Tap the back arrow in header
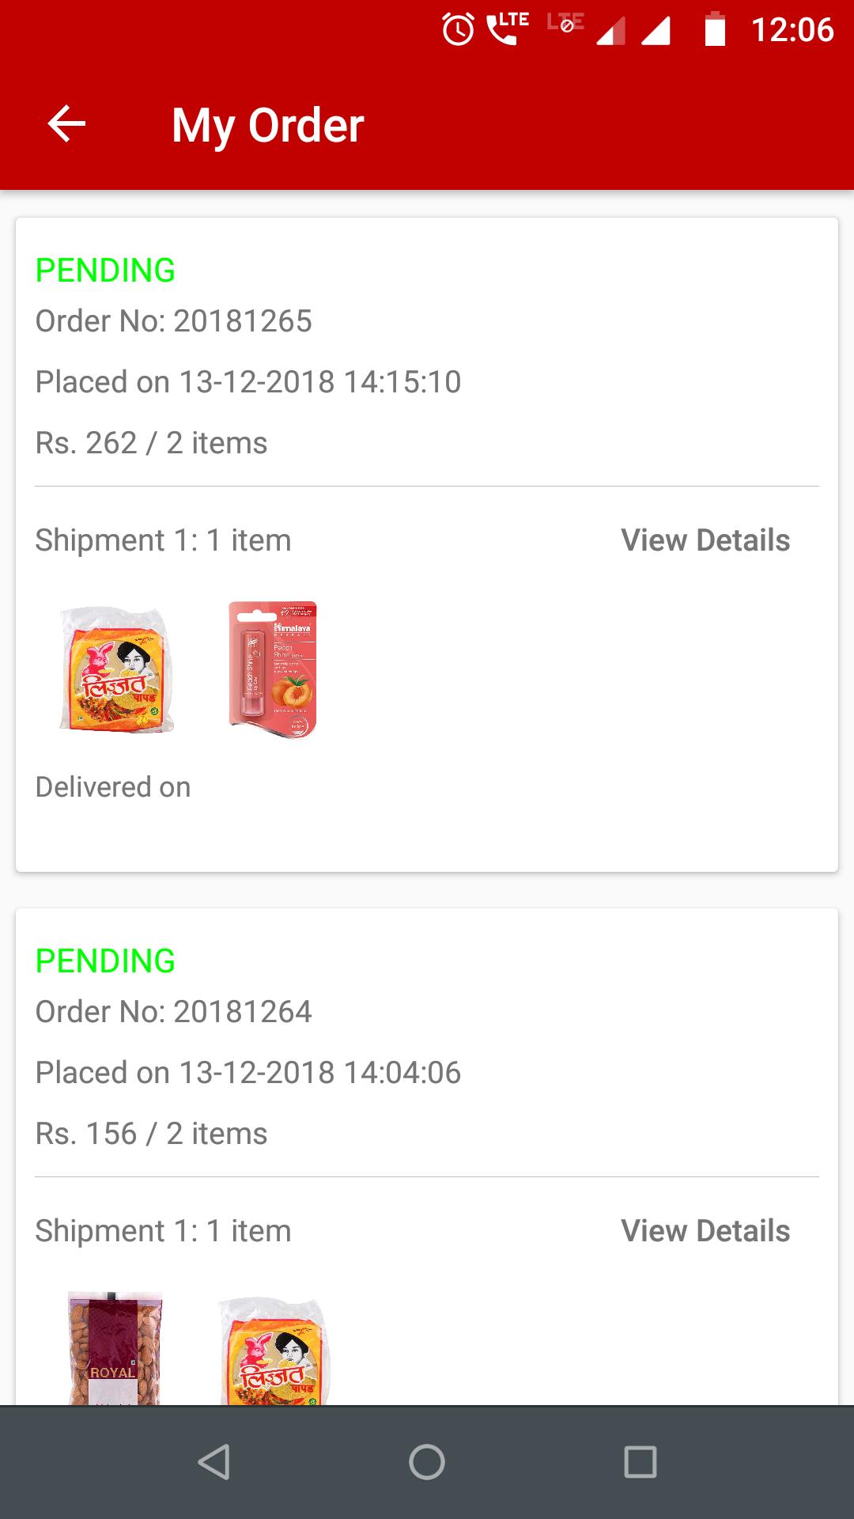 [67, 124]
